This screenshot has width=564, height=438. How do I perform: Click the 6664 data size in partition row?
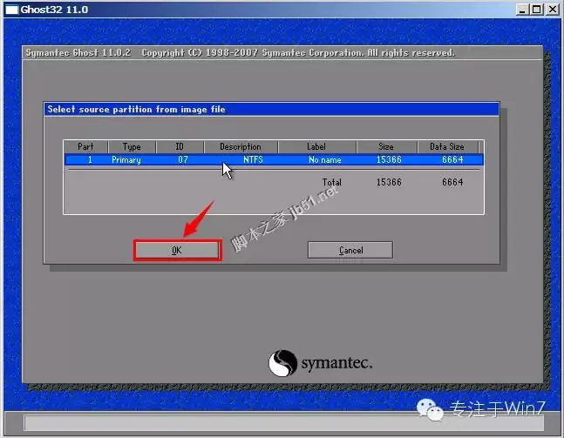coord(452,159)
